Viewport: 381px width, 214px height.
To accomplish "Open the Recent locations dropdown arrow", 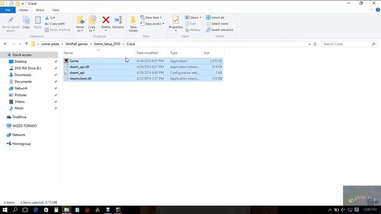I will tap(20, 44).
